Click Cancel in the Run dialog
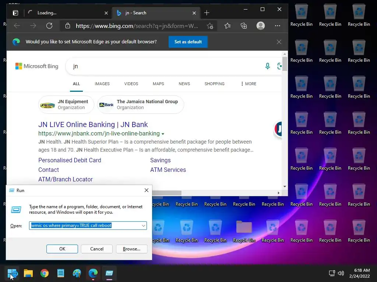This screenshot has width=377, height=282. [x=97, y=249]
